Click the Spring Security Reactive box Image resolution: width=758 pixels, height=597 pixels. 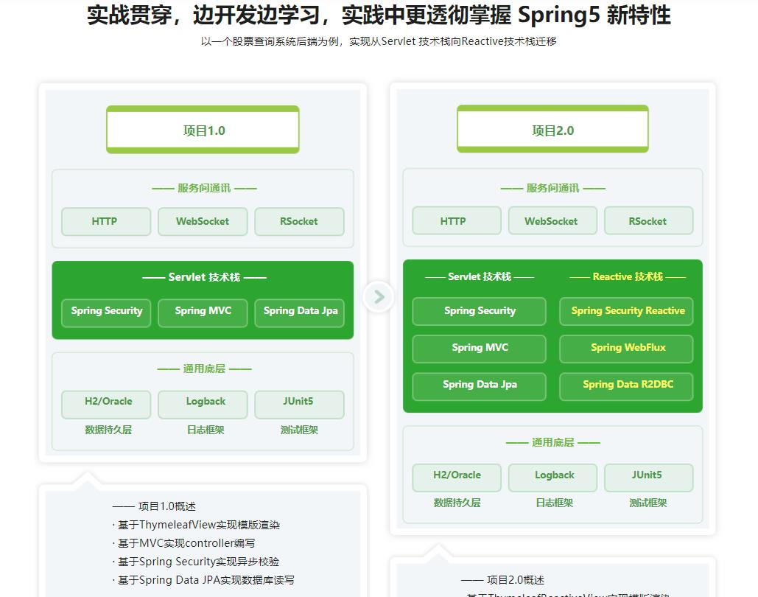[x=627, y=311]
